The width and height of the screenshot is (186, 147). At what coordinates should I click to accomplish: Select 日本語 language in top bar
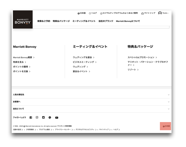[83, 13]
